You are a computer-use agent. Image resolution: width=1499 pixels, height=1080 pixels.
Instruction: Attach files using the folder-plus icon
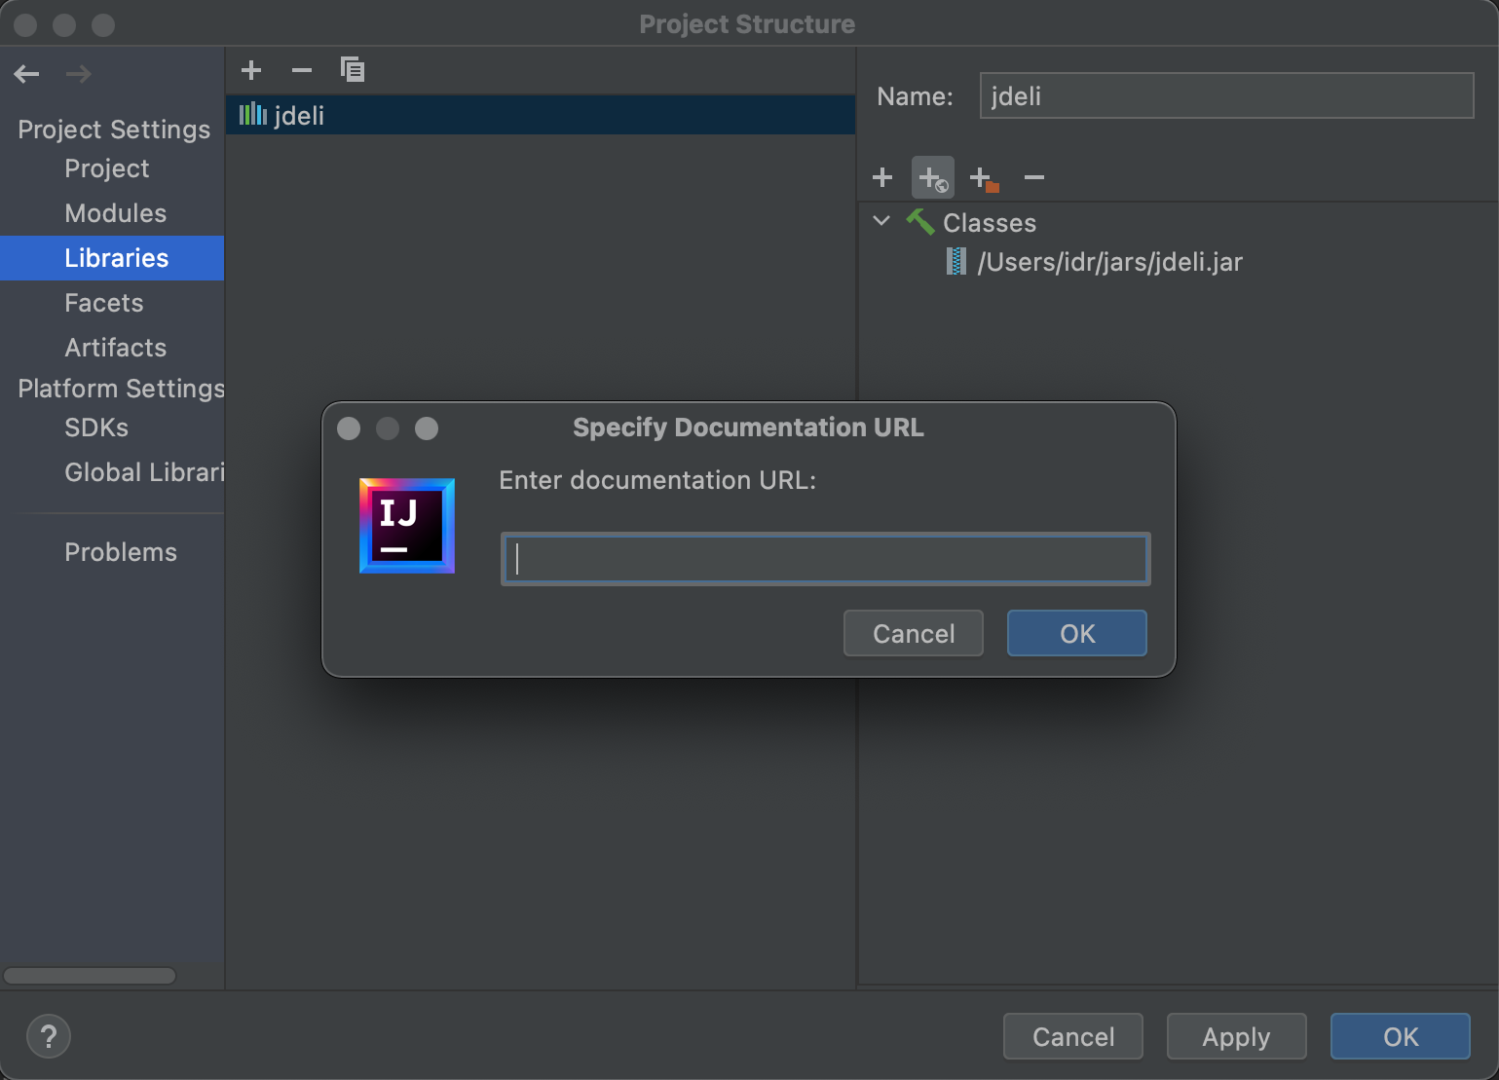[x=983, y=177]
